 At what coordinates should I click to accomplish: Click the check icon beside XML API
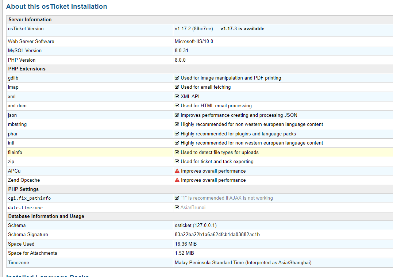tap(177, 96)
